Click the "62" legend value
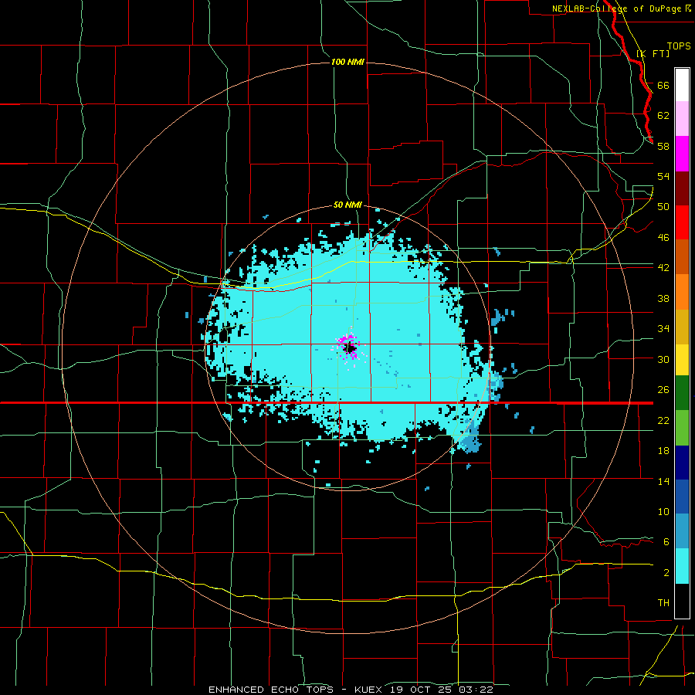 pos(663,116)
